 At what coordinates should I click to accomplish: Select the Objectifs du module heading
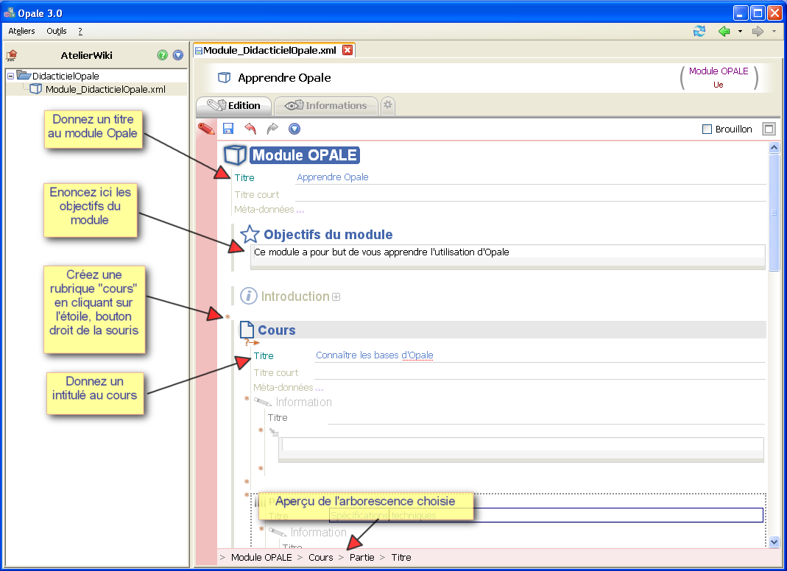coord(328,234)
